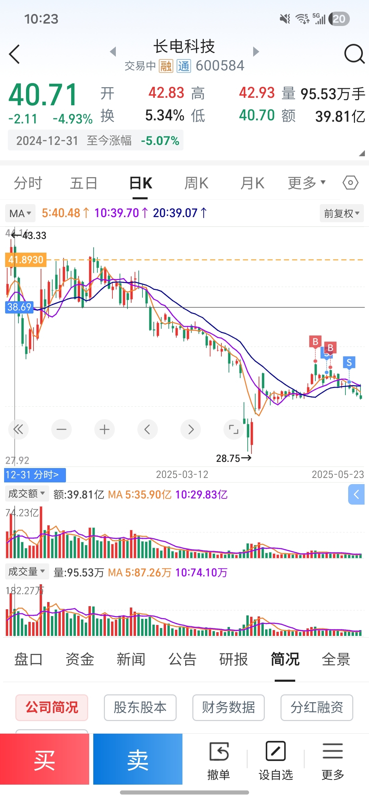Expand quote details corner triangle
Viewport: 369px width, 800px height.
tap(362, 153)
